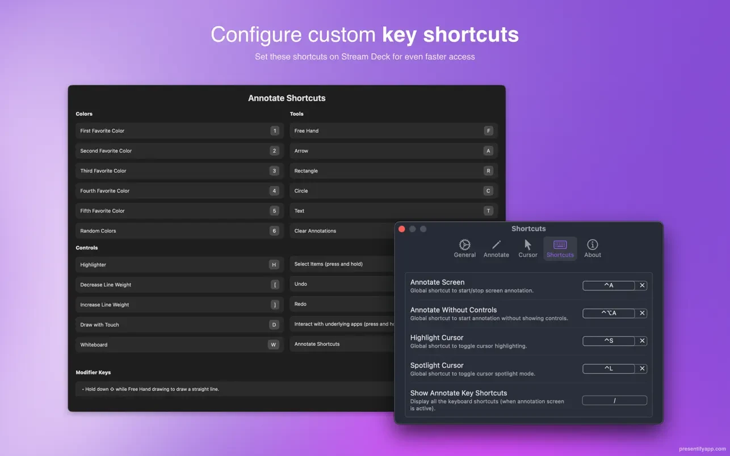The image size is (730, 456).
Task: Close the Shortcuts preferences window
Action: [x=402, y=229]
